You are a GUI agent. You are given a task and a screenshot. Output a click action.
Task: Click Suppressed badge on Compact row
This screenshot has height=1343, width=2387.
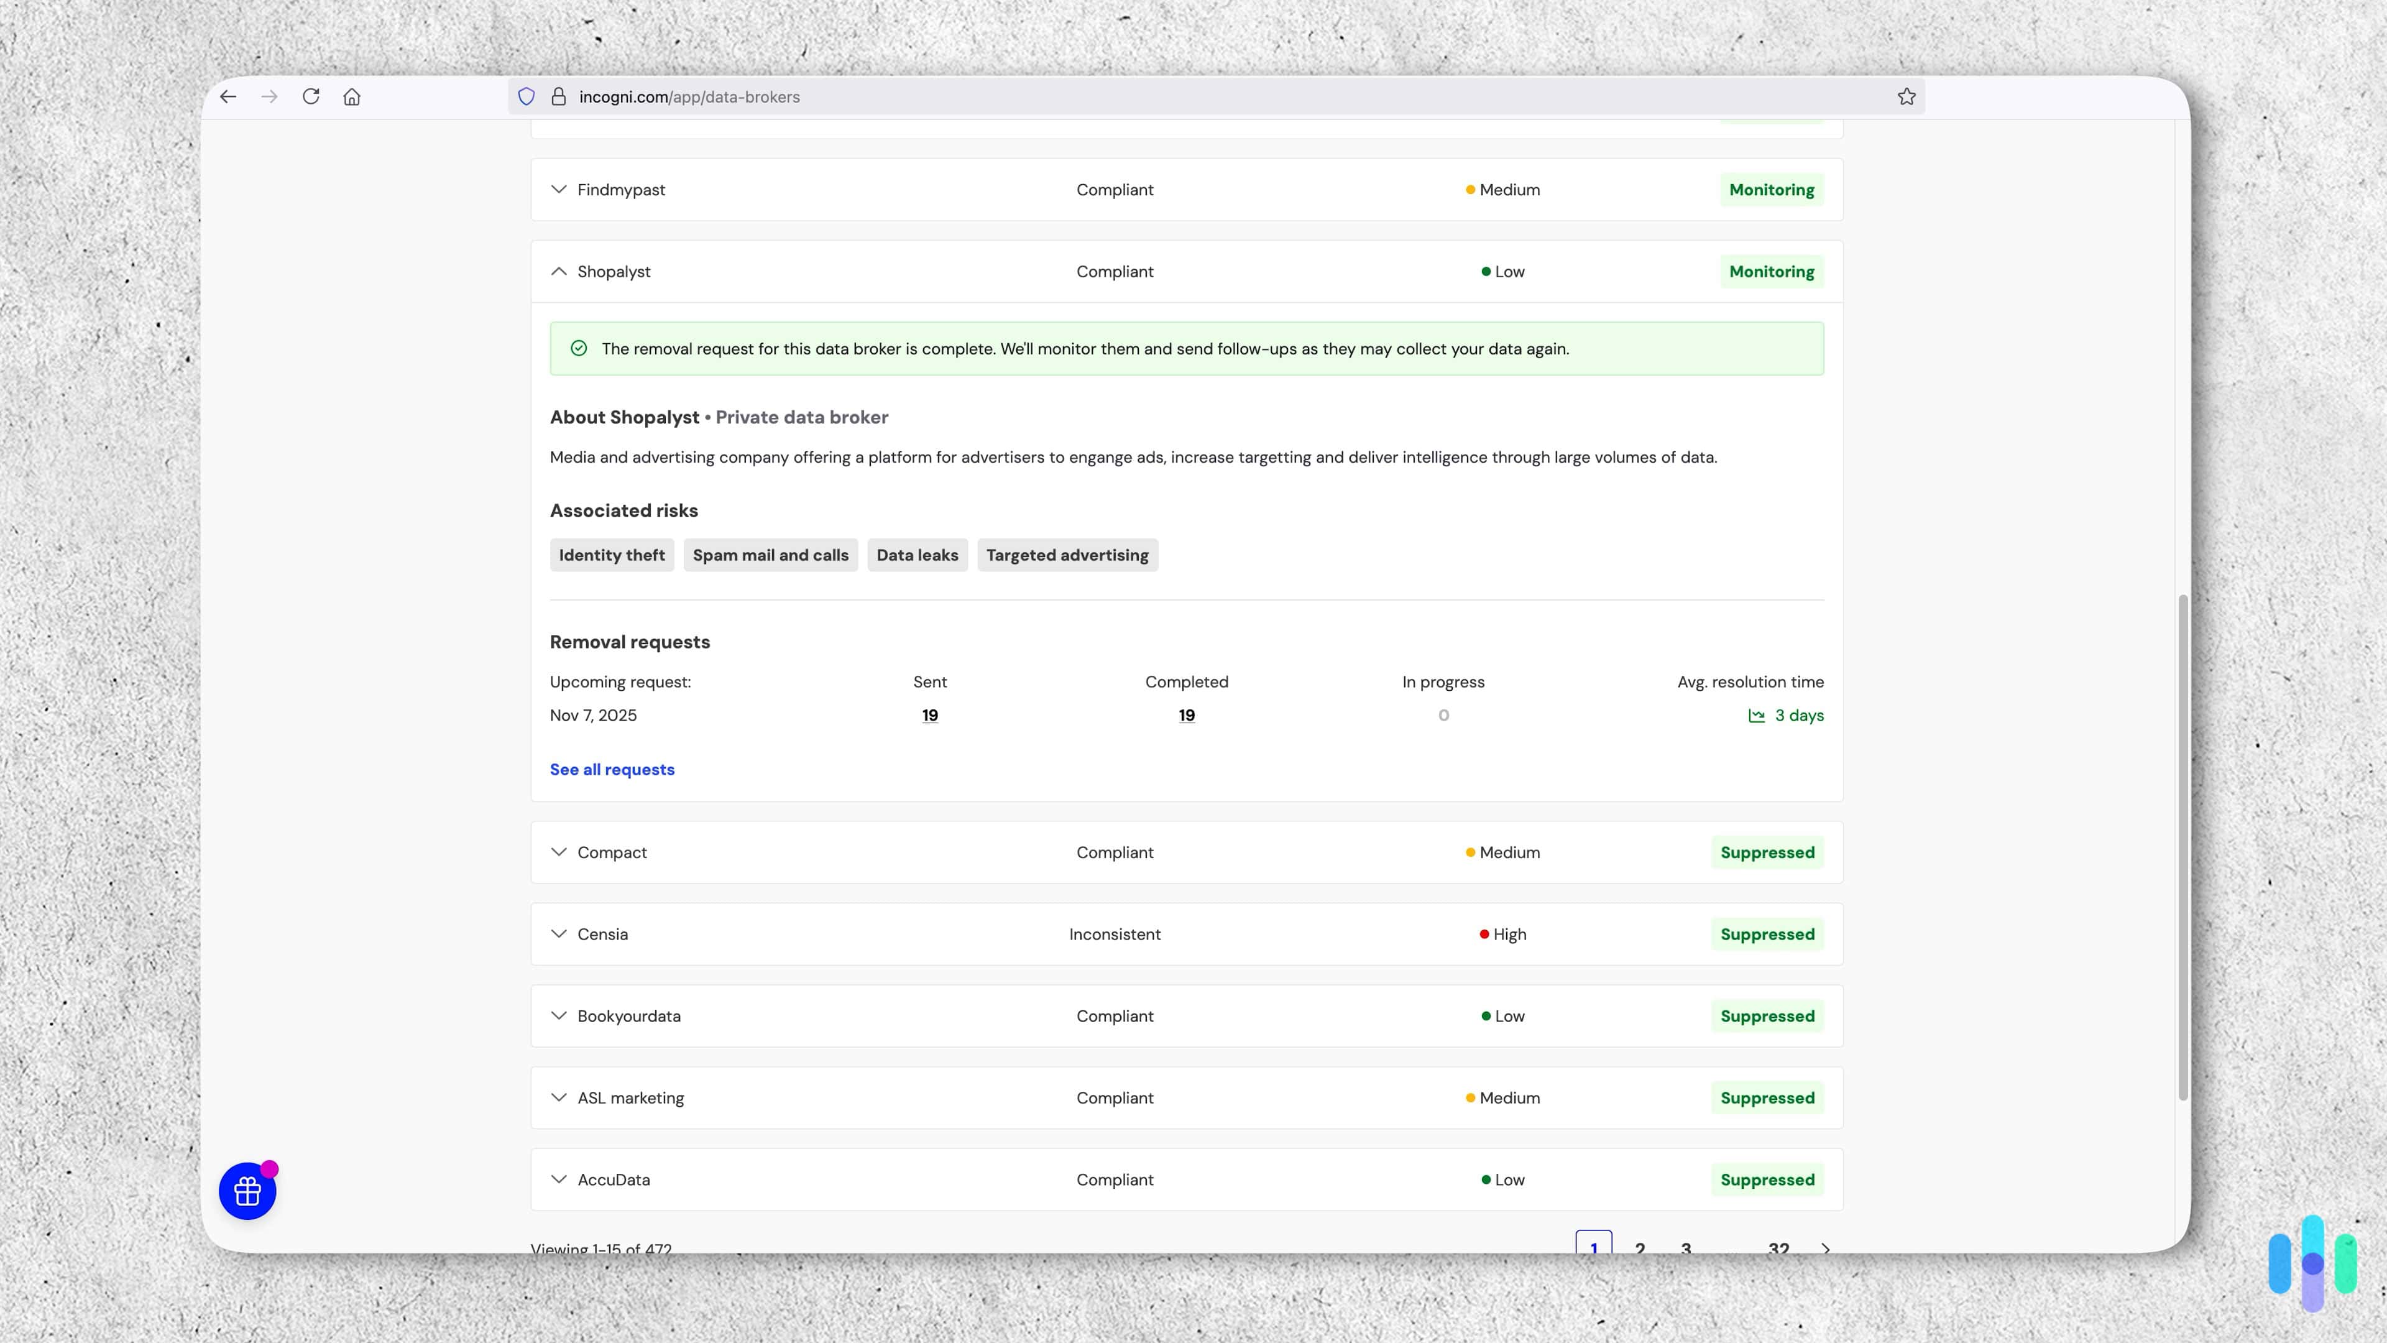(1767, 852)
